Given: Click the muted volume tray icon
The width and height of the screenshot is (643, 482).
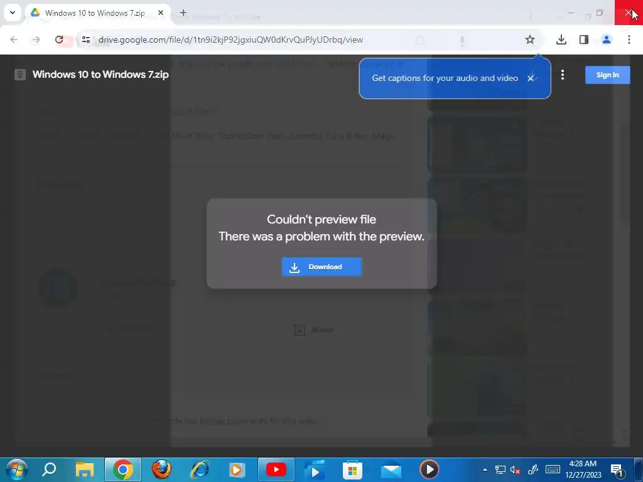Looking at the screenshot, I should coord(516,469).
